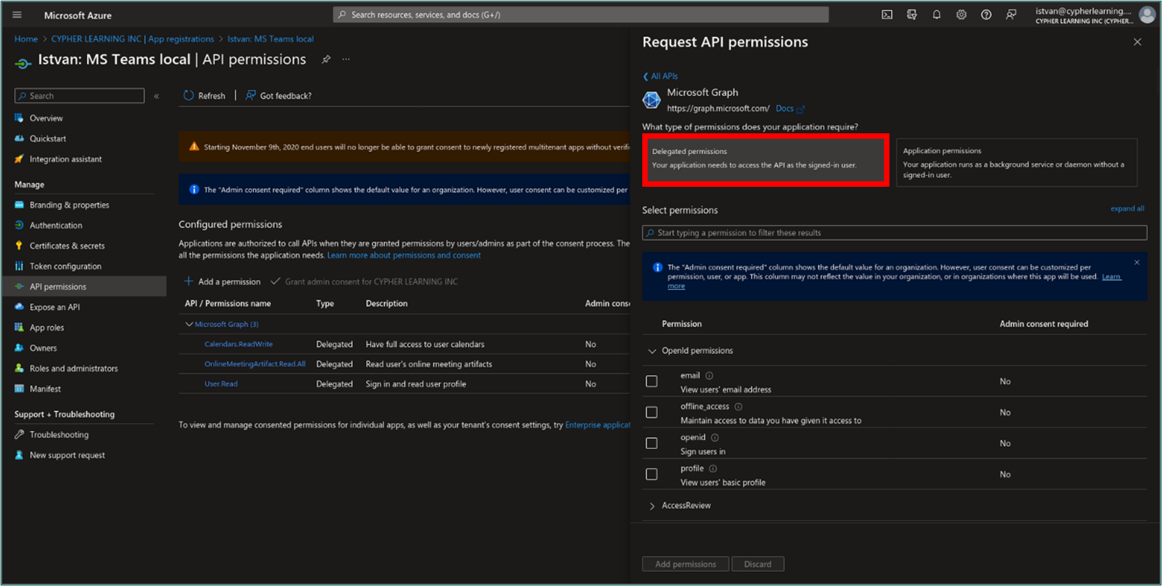The image size is (1162, 586).
Task: Open Cloud Shell icon in top bar
Action: point(887,15)
